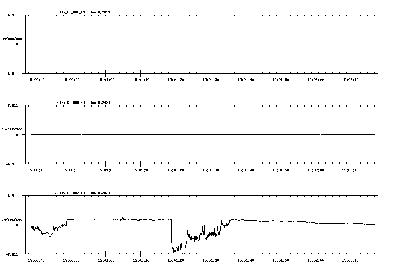Click the 15:01:50 time label under HNN plot
This screenshot has width=399, height=271.
[x=281, y=170]
